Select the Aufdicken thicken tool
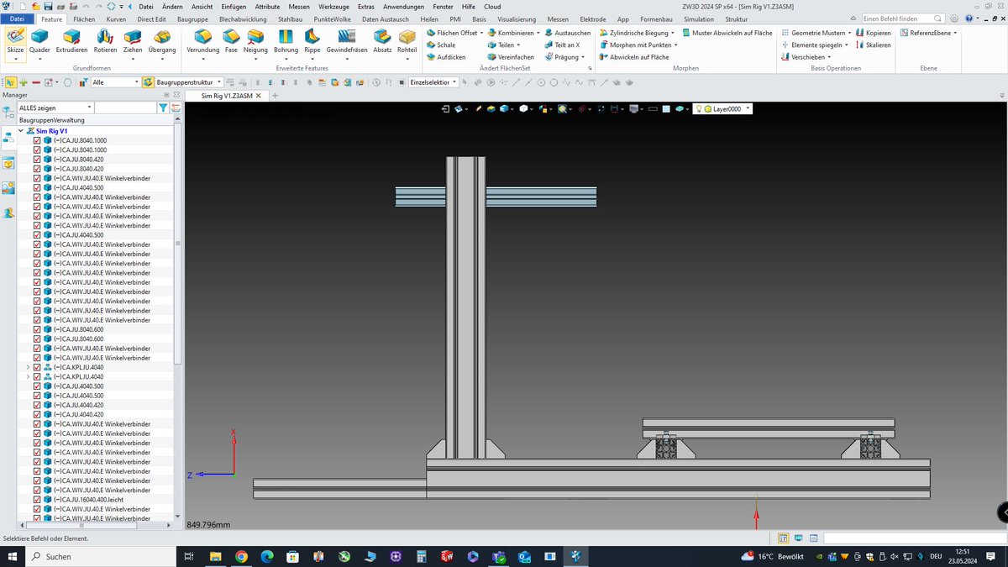Image resolution: width=1008 pixels, height=567 pixels. click(x=446, y=57)
